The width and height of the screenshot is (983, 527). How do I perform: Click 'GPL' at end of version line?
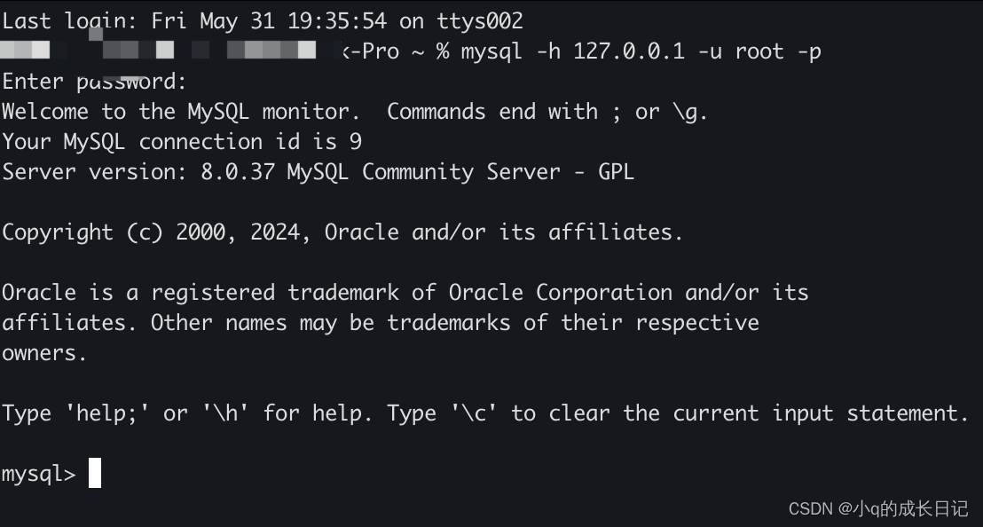[616, 172]
